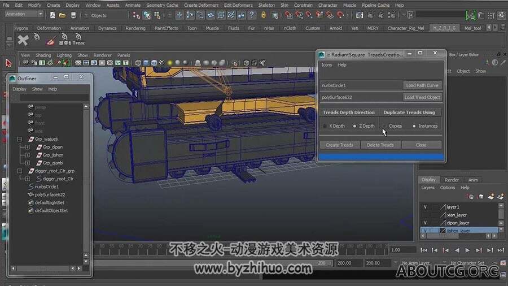Collapse Grp_wajueji in Outliner
Screen dimensions: 508x286
click(x=20, y=139)
